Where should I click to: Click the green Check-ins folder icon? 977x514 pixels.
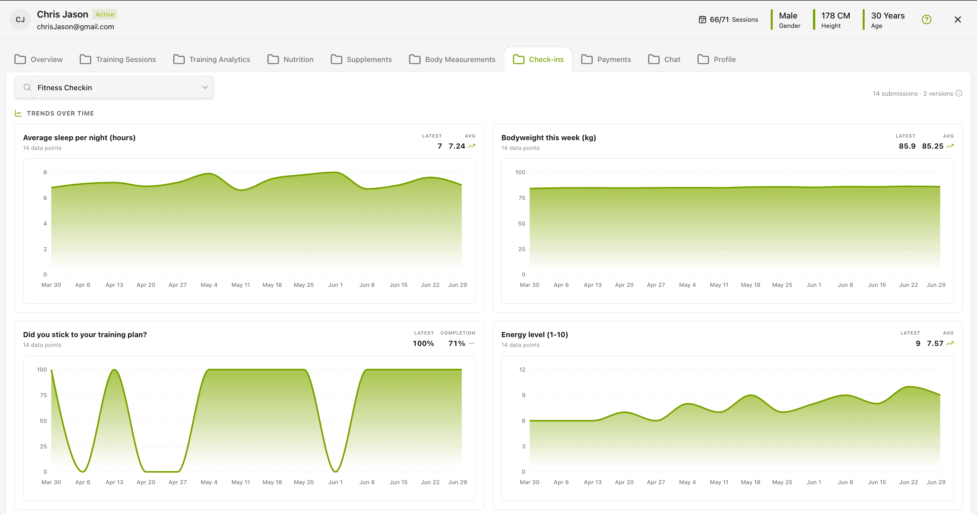[x=518, y=59]
